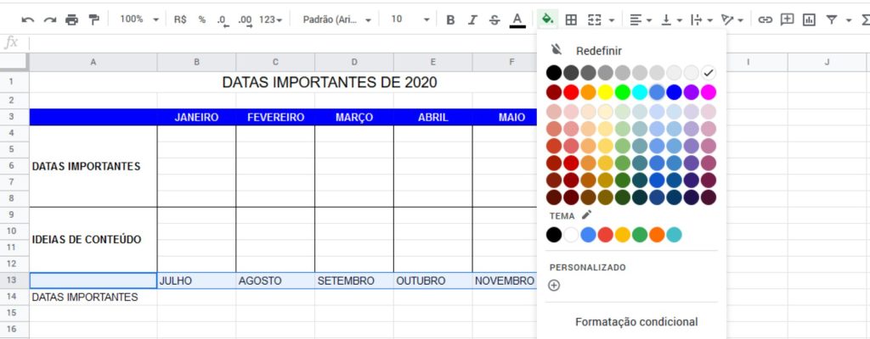Open Formatação condicional

point(636,322)
